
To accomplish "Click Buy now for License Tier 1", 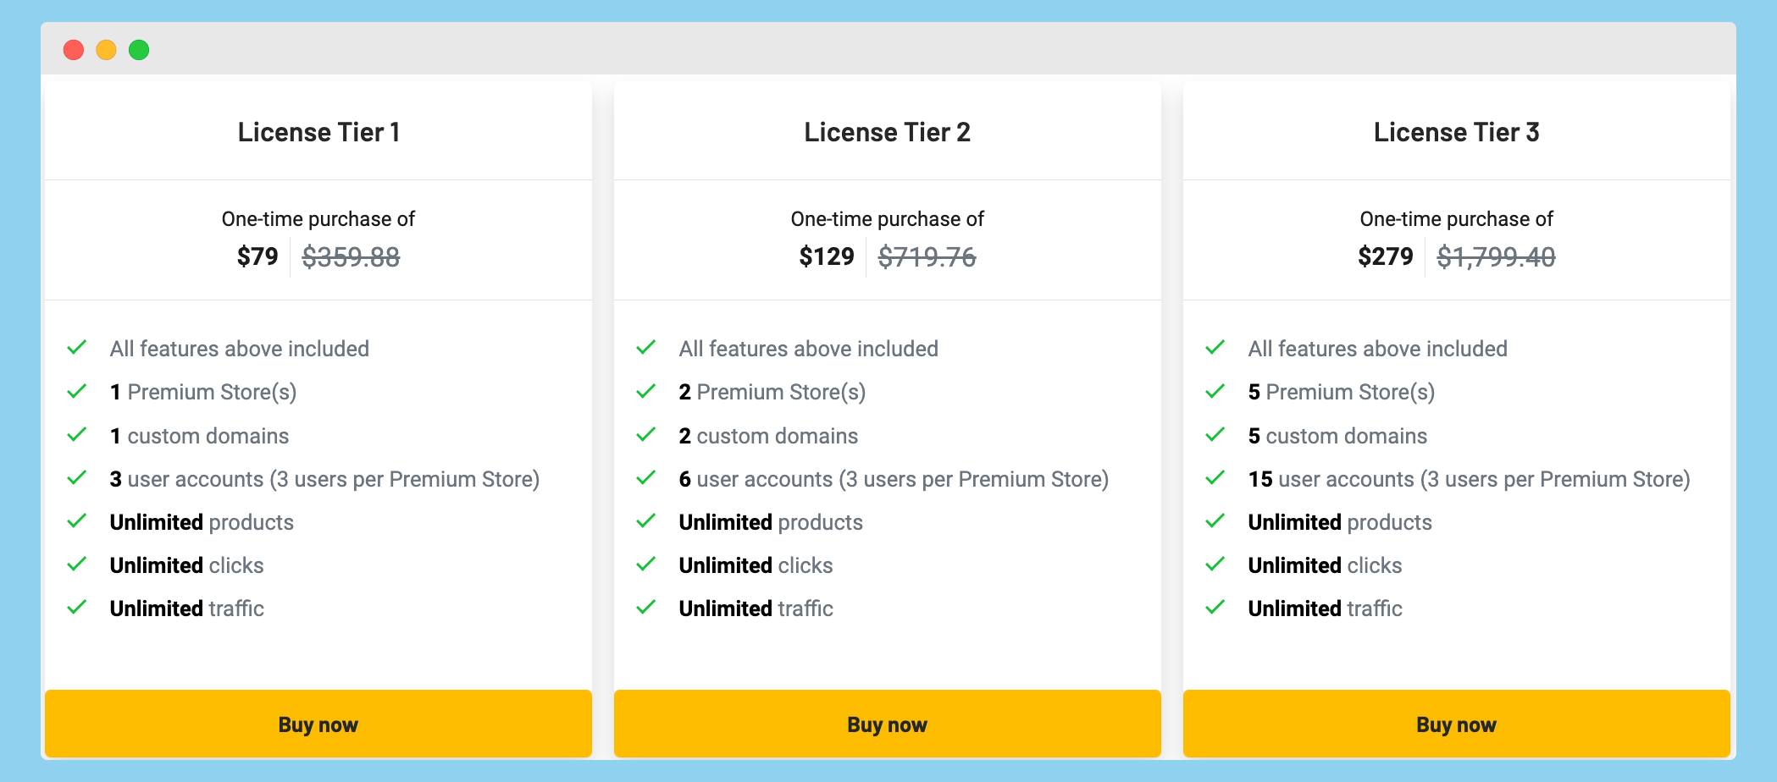I will (x=318, y=724).
